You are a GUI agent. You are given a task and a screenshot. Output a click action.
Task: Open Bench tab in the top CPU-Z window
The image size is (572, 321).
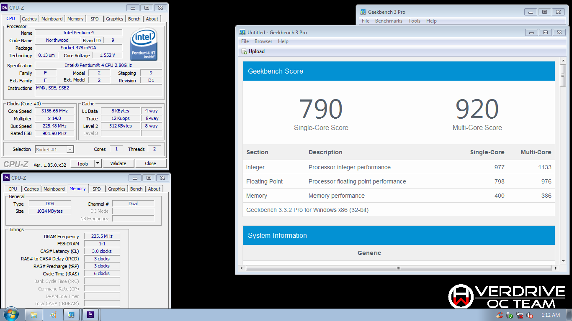pos(134,19)
